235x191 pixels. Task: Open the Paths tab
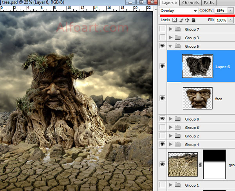tap(209, 3)
